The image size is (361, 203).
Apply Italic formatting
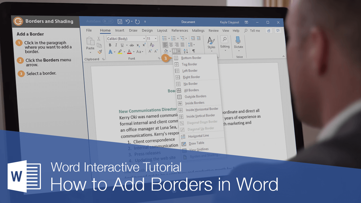116,45
